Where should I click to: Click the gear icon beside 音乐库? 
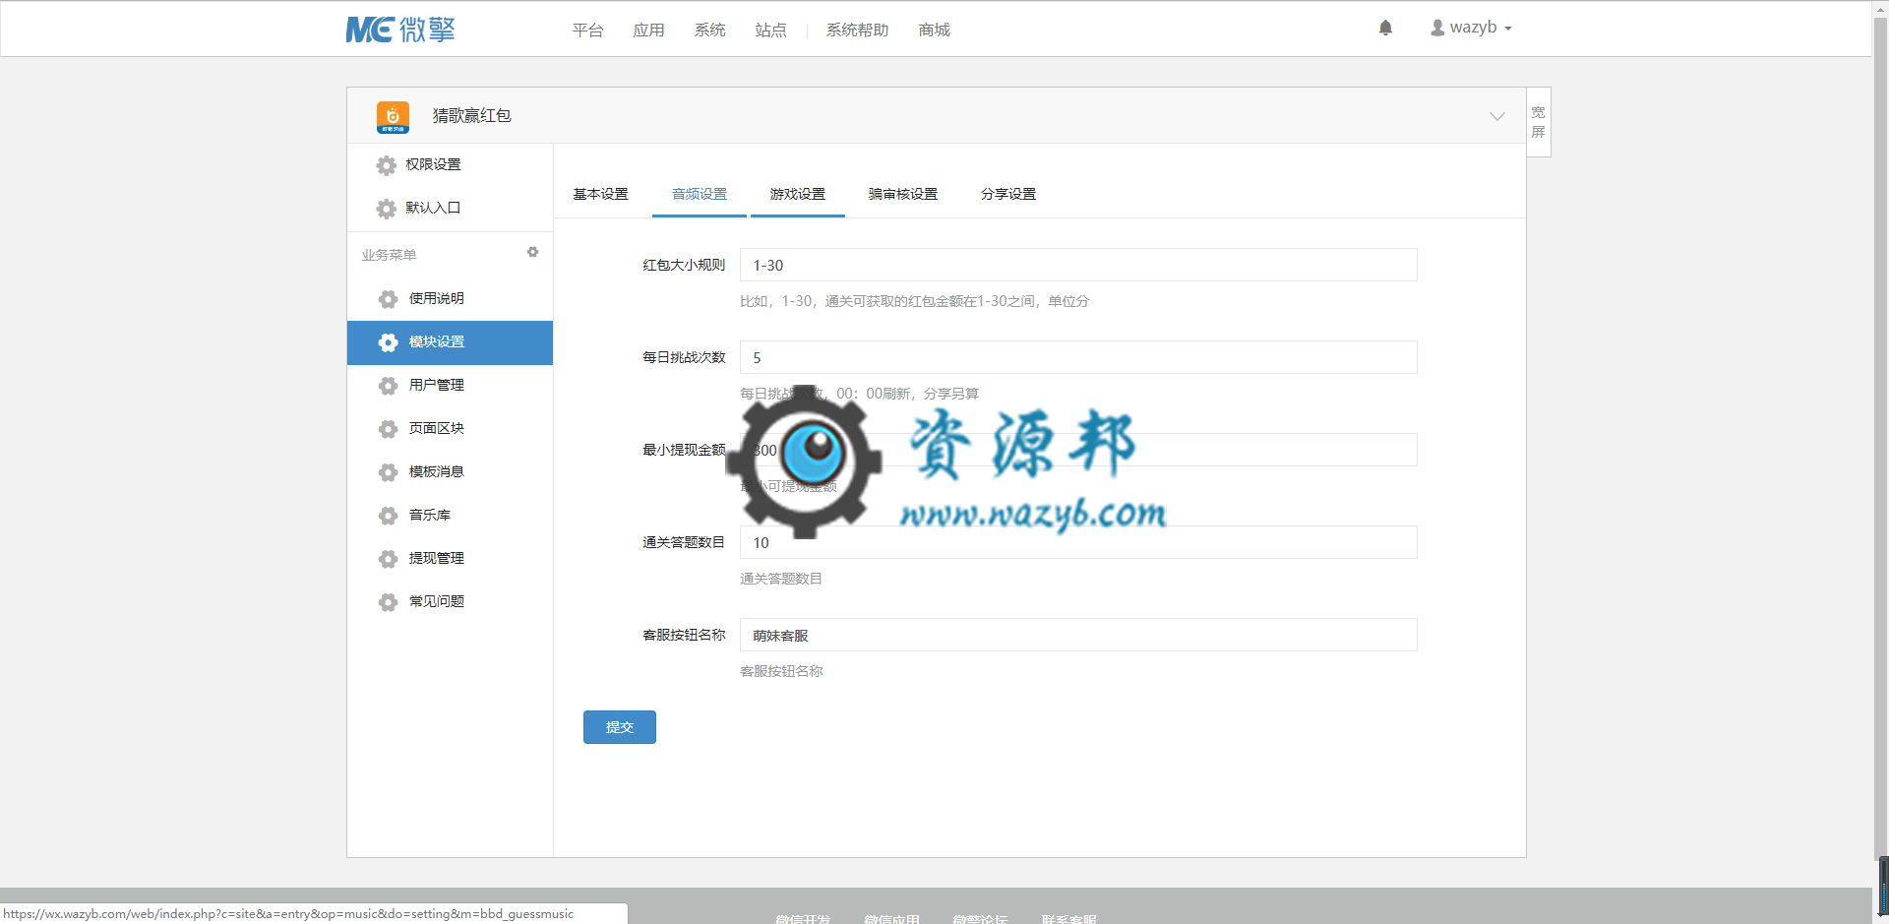pos(389,516)
